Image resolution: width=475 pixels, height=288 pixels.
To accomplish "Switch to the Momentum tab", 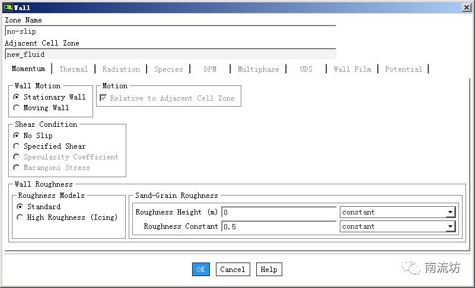I will click(x=28, y=69).
